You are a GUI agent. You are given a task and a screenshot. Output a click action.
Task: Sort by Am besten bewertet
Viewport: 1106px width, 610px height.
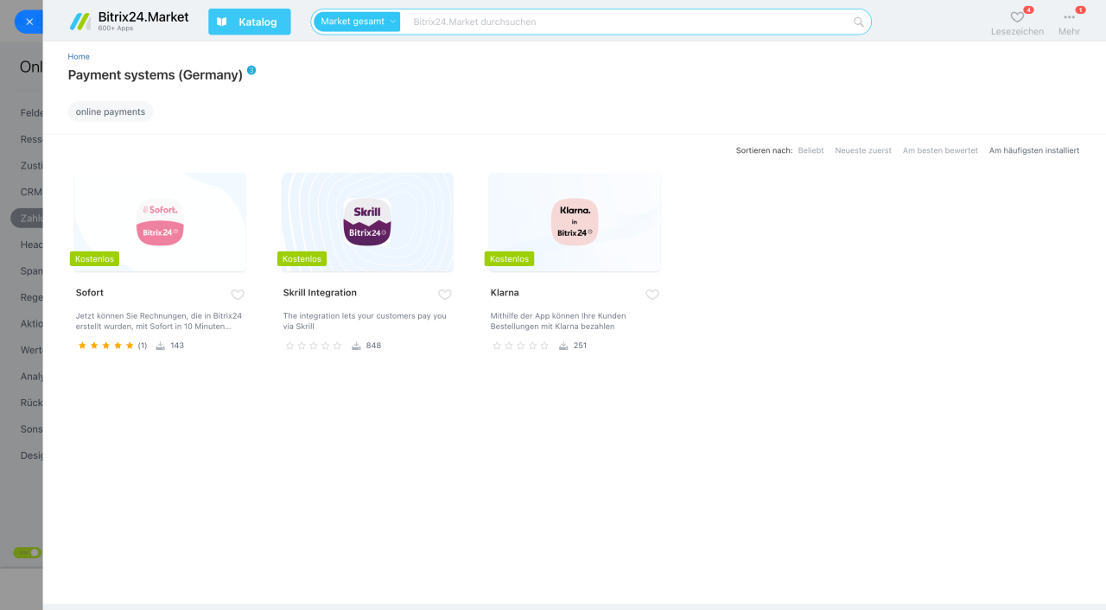coord(940,150)
